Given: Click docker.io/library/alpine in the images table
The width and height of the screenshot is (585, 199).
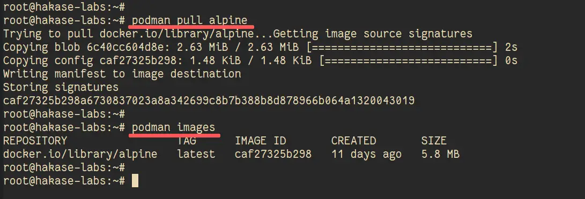Looking at the screenshot, I should click(80, 154).
